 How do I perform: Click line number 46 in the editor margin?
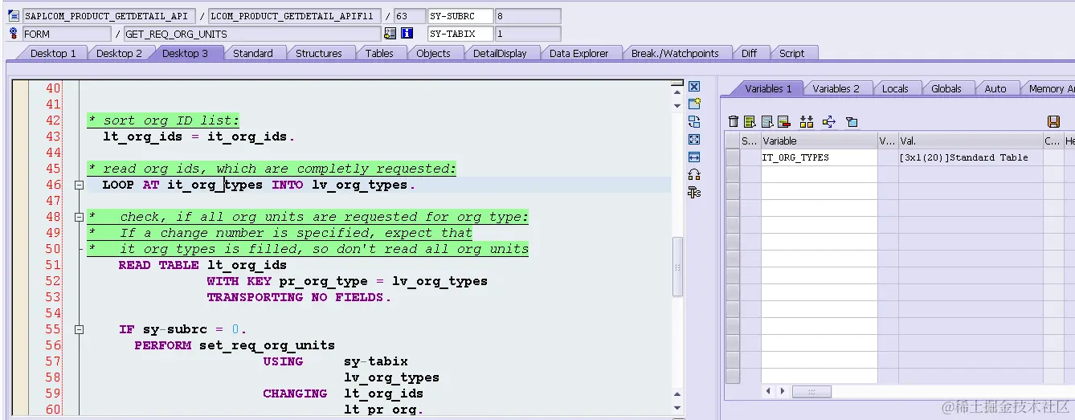click(x=53, y=185)
